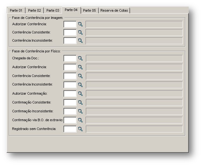The height and width of the screenshot is (166, 202).
Task: Open the Parte 03 tab
Action: 53,10
